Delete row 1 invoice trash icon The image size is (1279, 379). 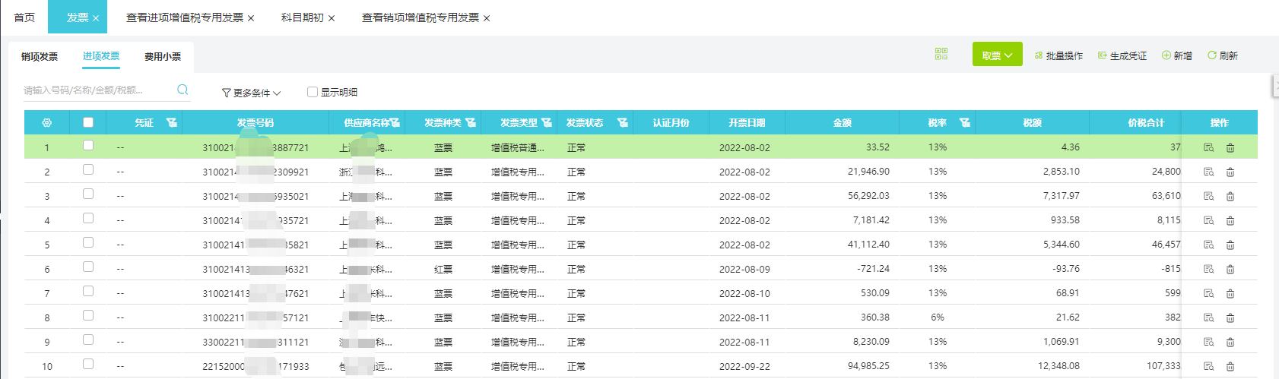tap(1230, 147)
